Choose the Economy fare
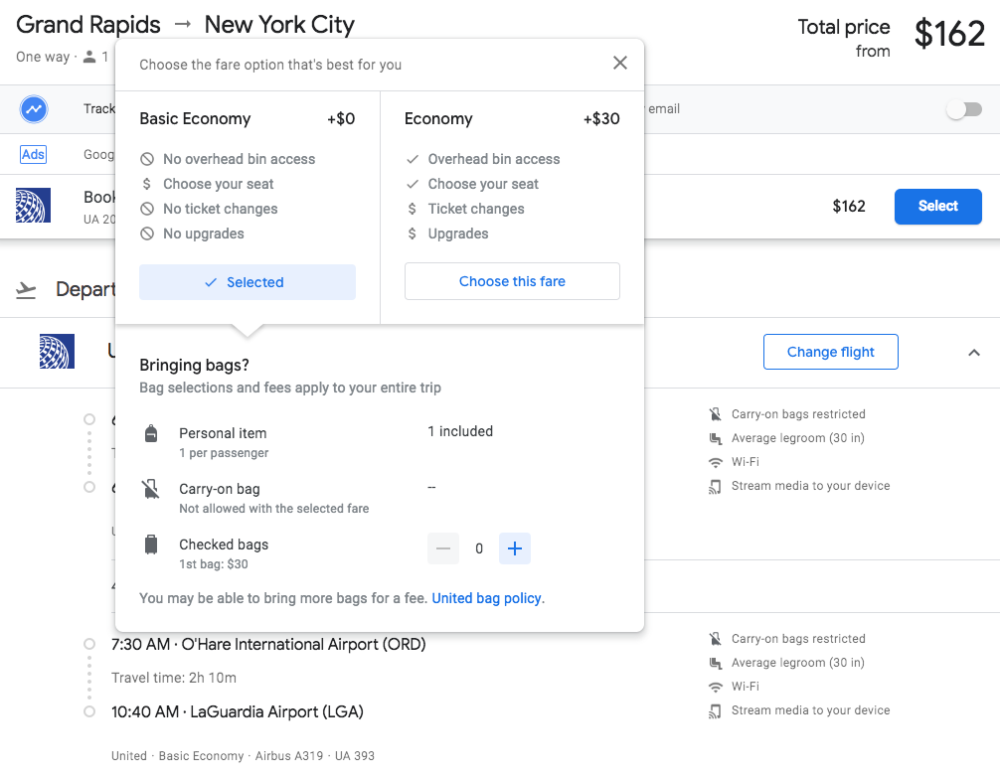The height and width of the screenshot is (779, 1000). coord(512,281)
